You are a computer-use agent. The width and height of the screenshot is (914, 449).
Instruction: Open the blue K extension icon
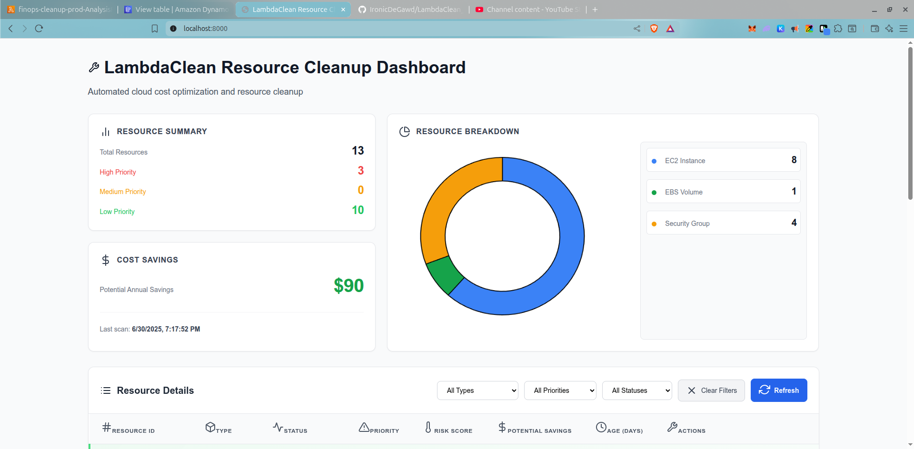click(781, 29)
